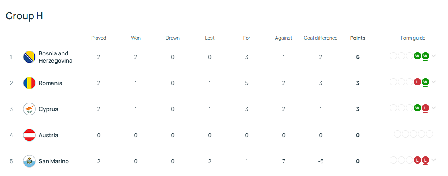Screen dimensions: 448x176
Task: Open the Austria team name link
Action: 48,135
